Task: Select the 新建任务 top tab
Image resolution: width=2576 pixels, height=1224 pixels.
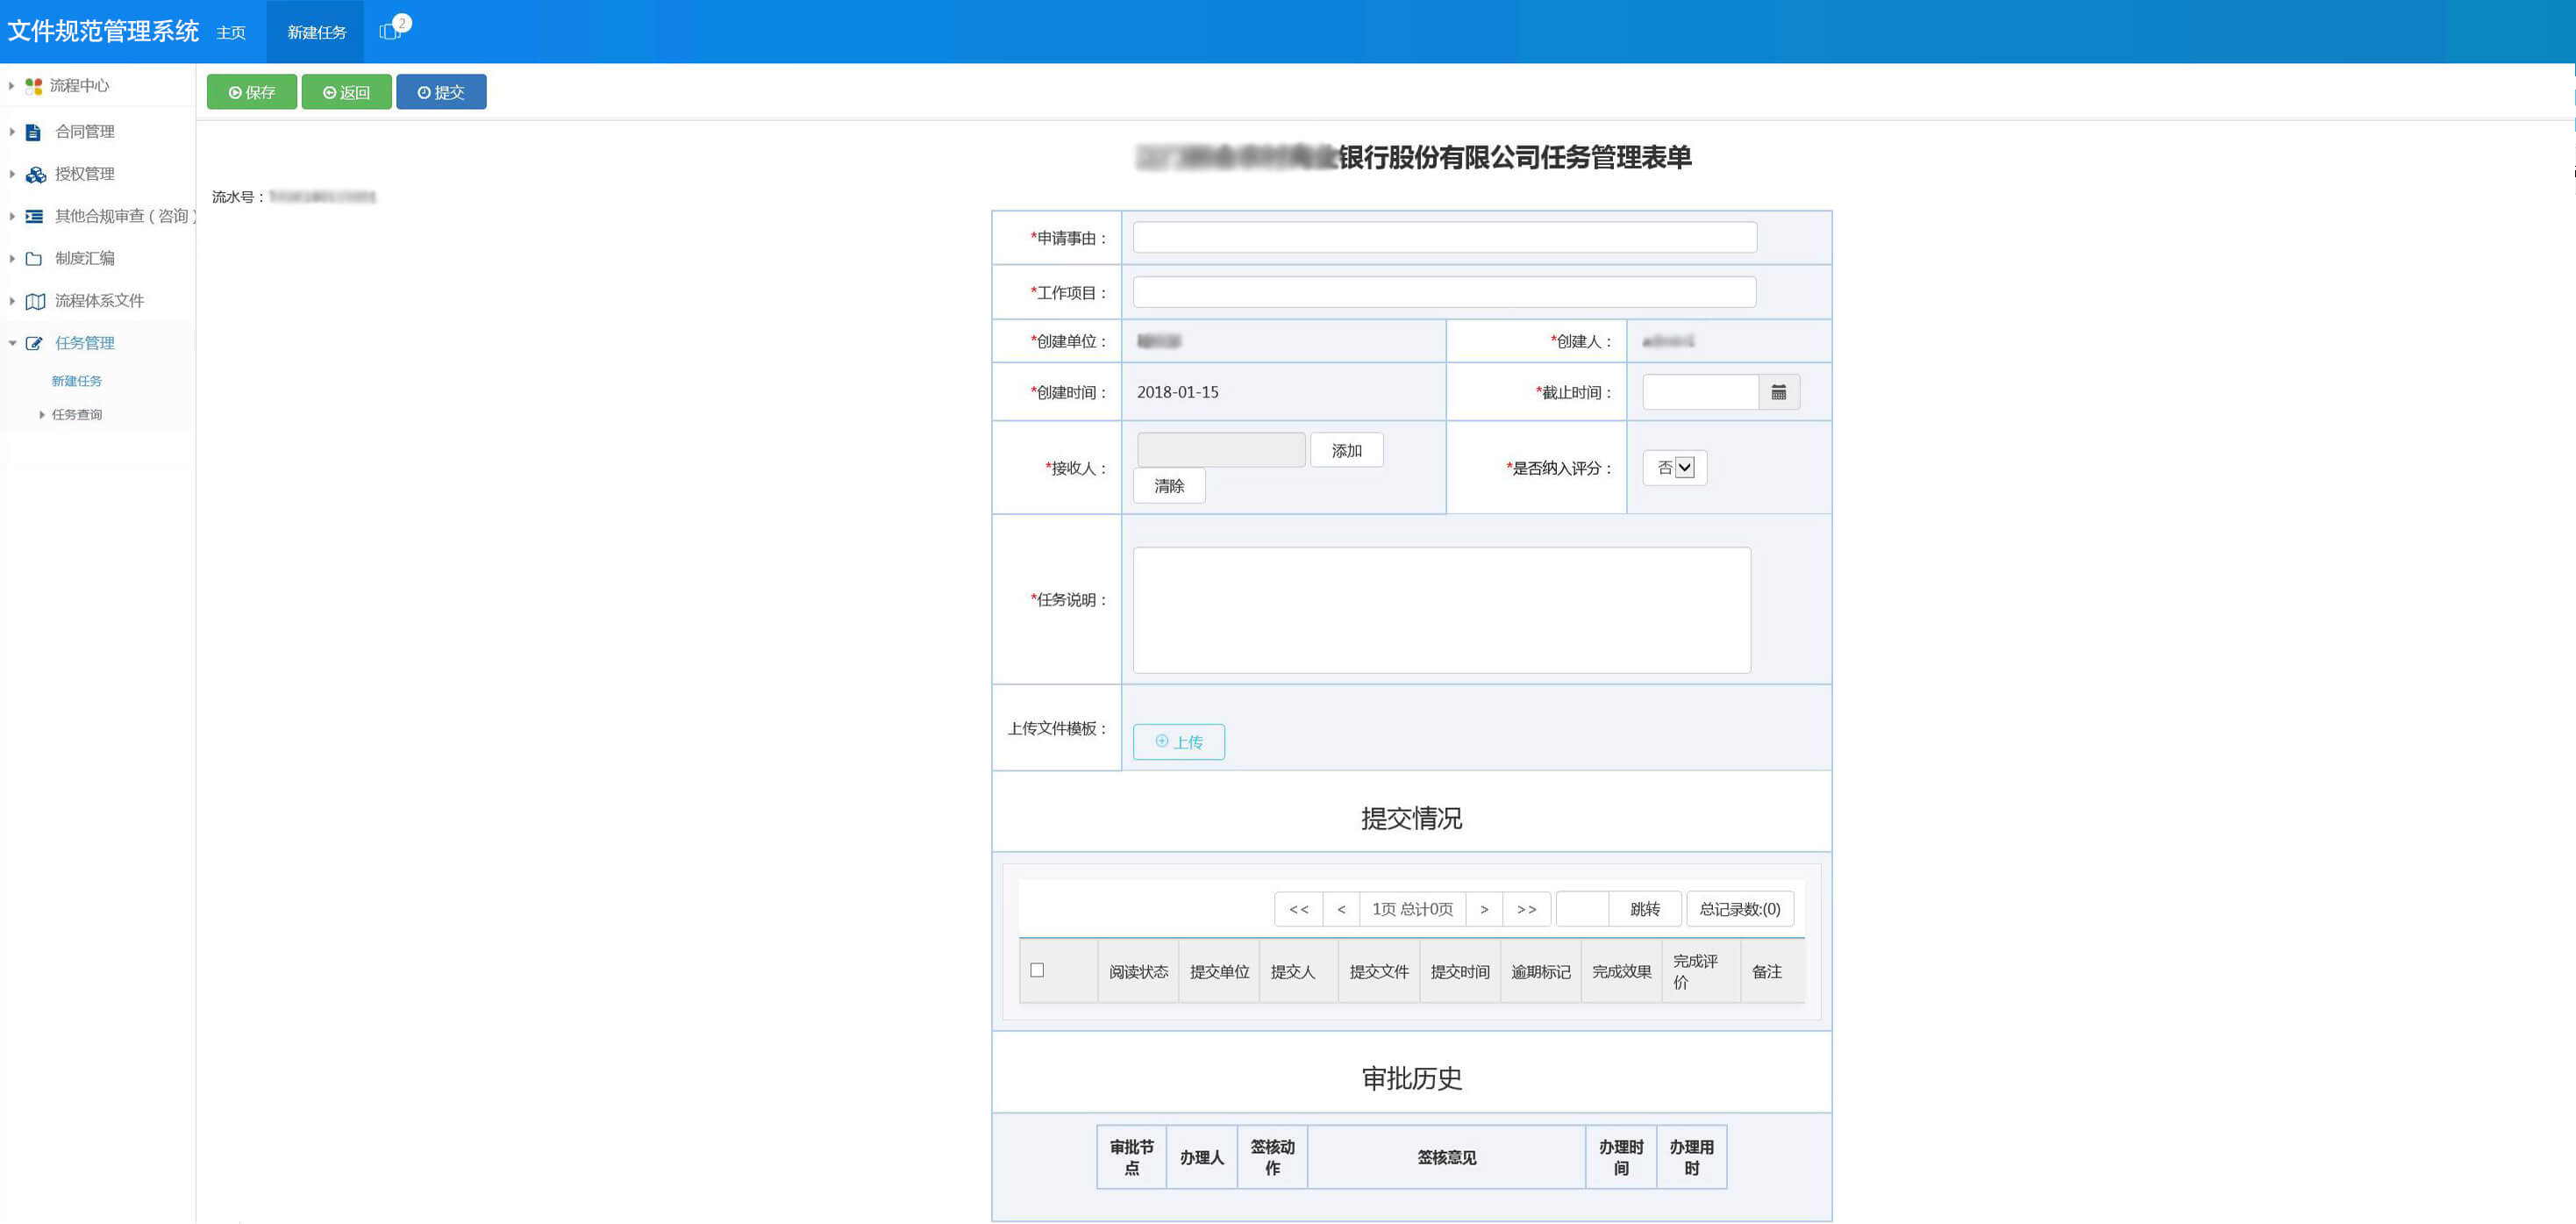Action: click(x=317, y=32)
